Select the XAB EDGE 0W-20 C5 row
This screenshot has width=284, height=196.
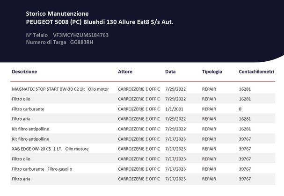(x=143, y=149)
